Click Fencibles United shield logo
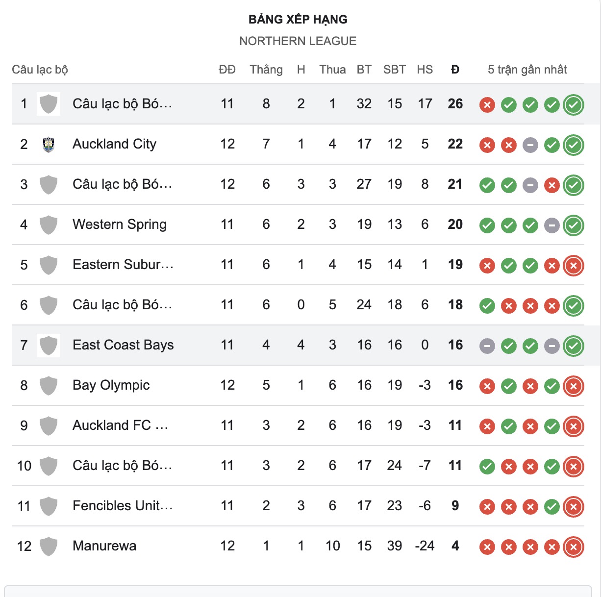This screenshot has height=597, width=601. [x=48, y=506]
